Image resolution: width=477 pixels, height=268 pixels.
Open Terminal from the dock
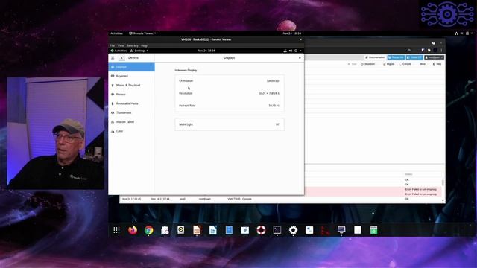(277, 230)
